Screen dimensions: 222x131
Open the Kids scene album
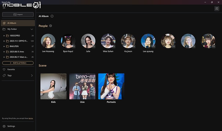(x=54, y=86)
